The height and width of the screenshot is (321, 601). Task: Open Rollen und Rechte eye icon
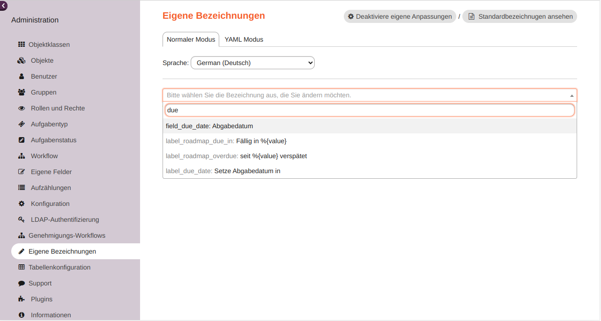point(21,108)
